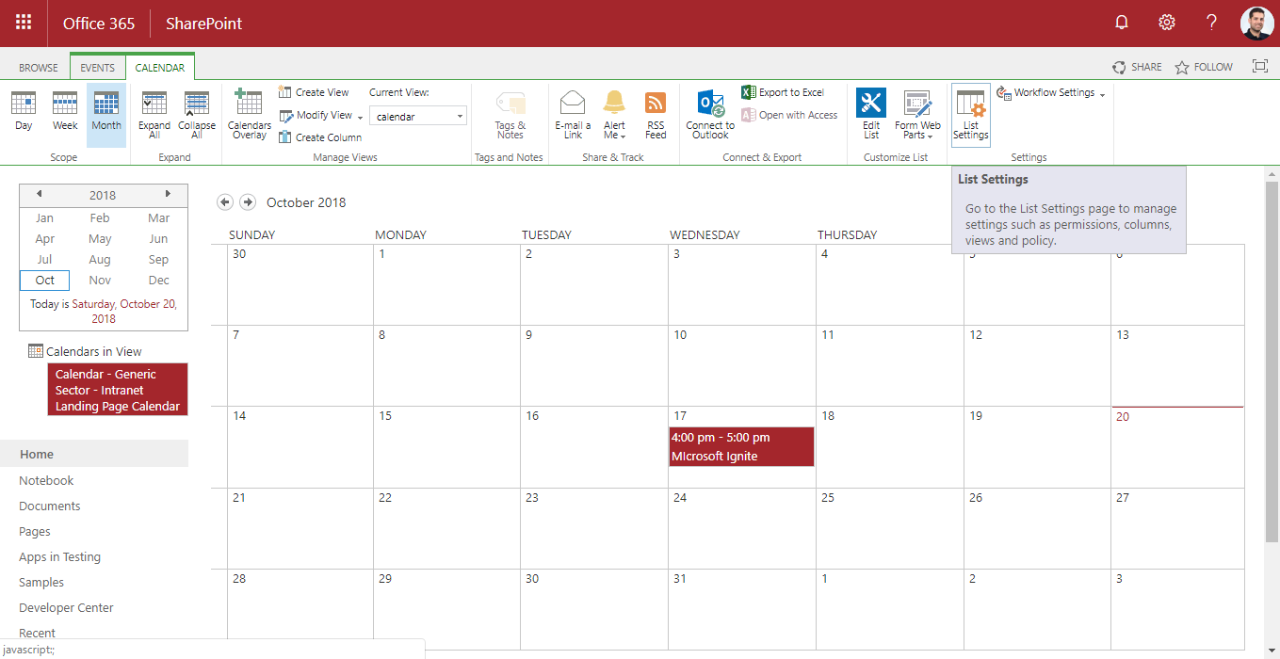Toggle Follow for this site
This screenshot has height=659, width=1280.
pyautogui.click(x=1203, y=67)
